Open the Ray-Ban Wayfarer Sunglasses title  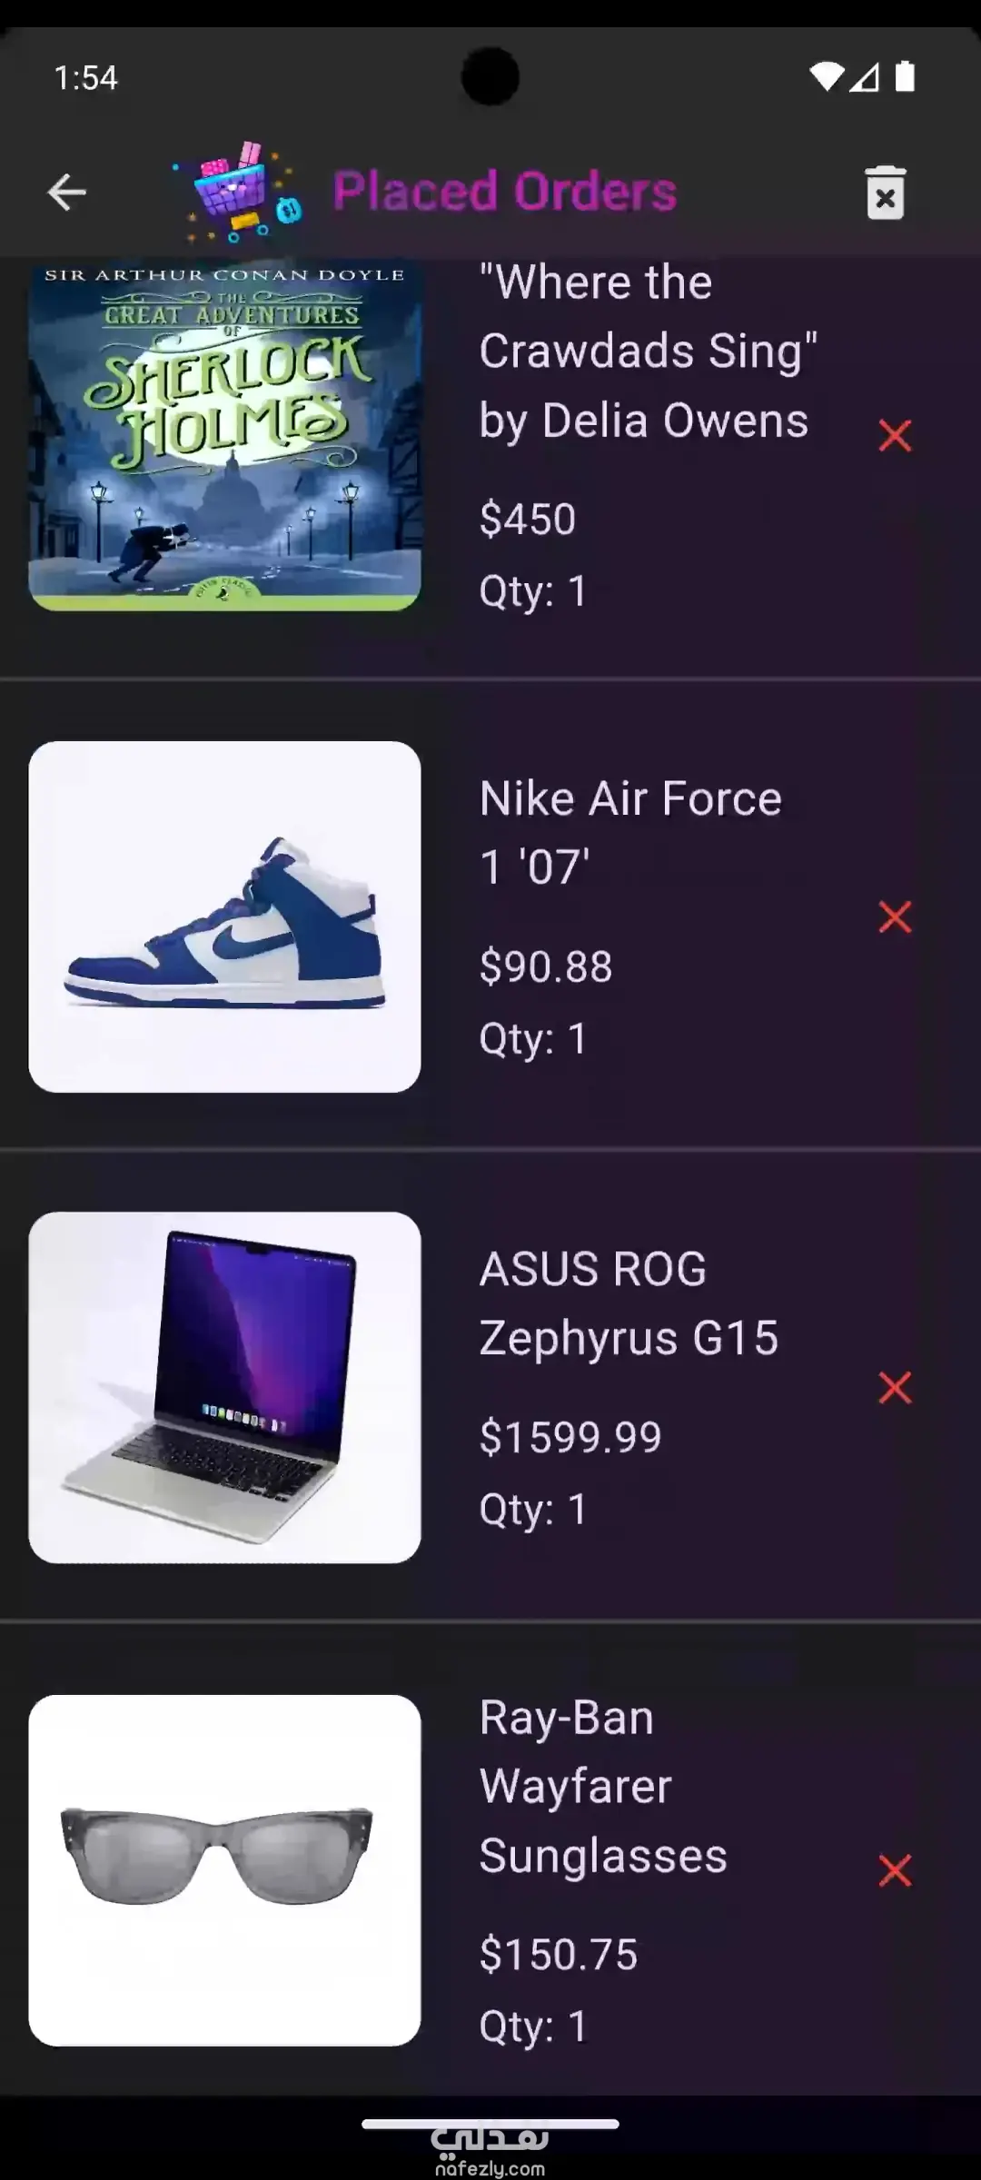603,1787
